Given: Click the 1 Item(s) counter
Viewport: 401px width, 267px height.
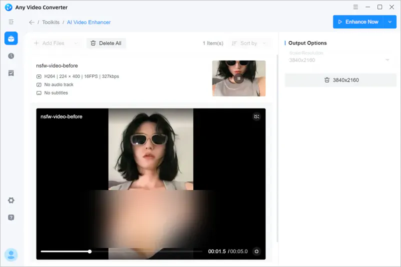Looking at the screenshot, I should tap(213, 43).
